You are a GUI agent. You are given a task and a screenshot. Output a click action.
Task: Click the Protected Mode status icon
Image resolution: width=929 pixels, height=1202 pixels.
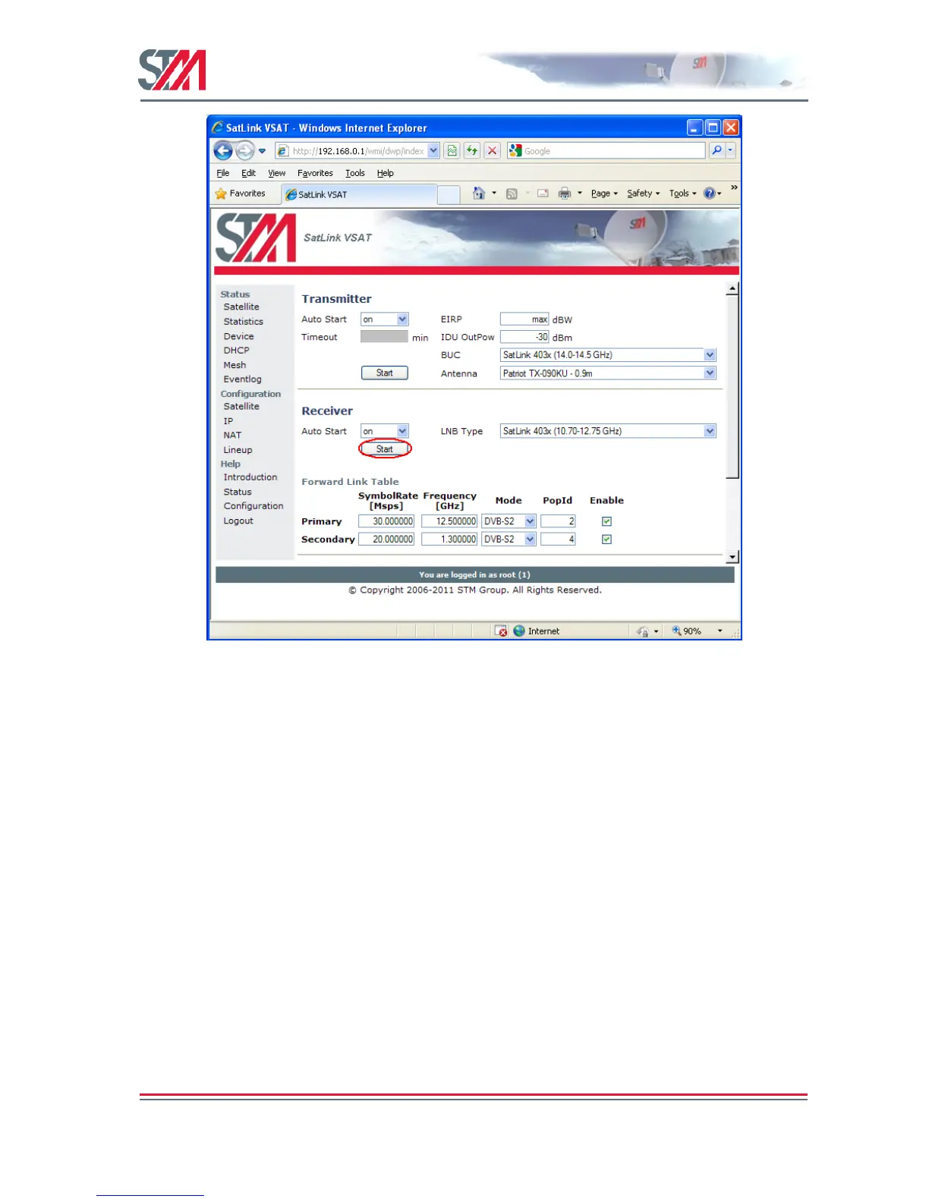pyautogui.click(x=643, y=631)
